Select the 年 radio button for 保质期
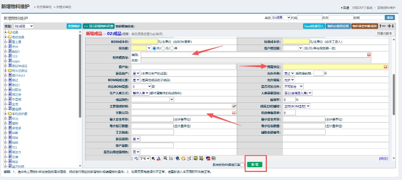Image resolution: width=402 pixels, height=180 pixels. click(x=171, y=48)
